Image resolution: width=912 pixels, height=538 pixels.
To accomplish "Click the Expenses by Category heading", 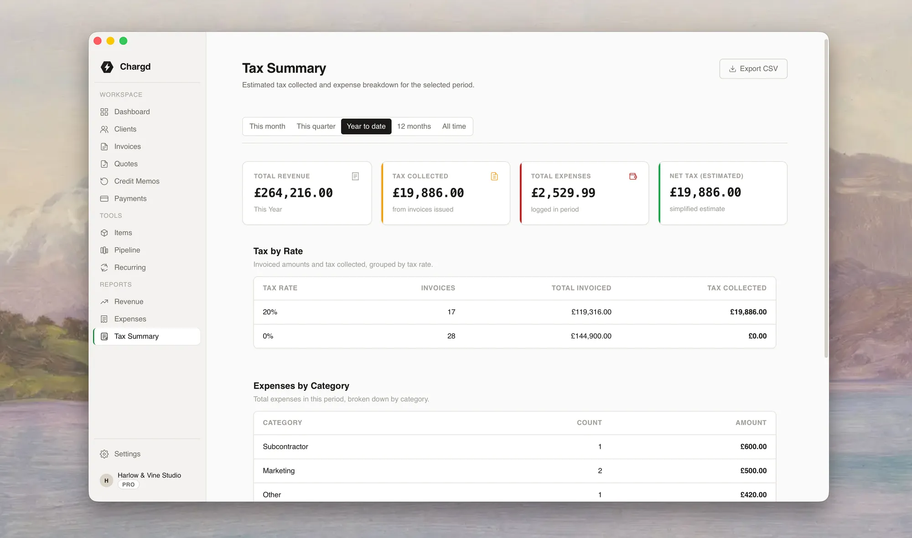I will click(301, 386).
